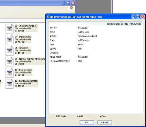Click the Album Artist tag label
The height and width of the screenshot is (127, 146).
point(55,57)
